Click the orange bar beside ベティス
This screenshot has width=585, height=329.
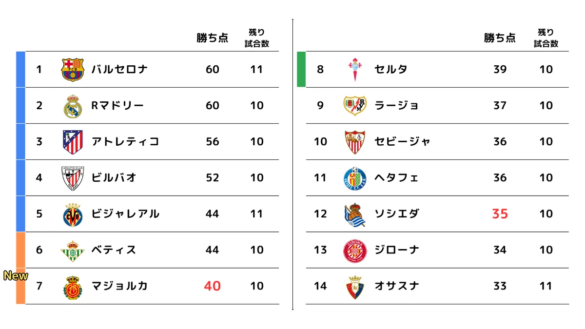point(20,250)
